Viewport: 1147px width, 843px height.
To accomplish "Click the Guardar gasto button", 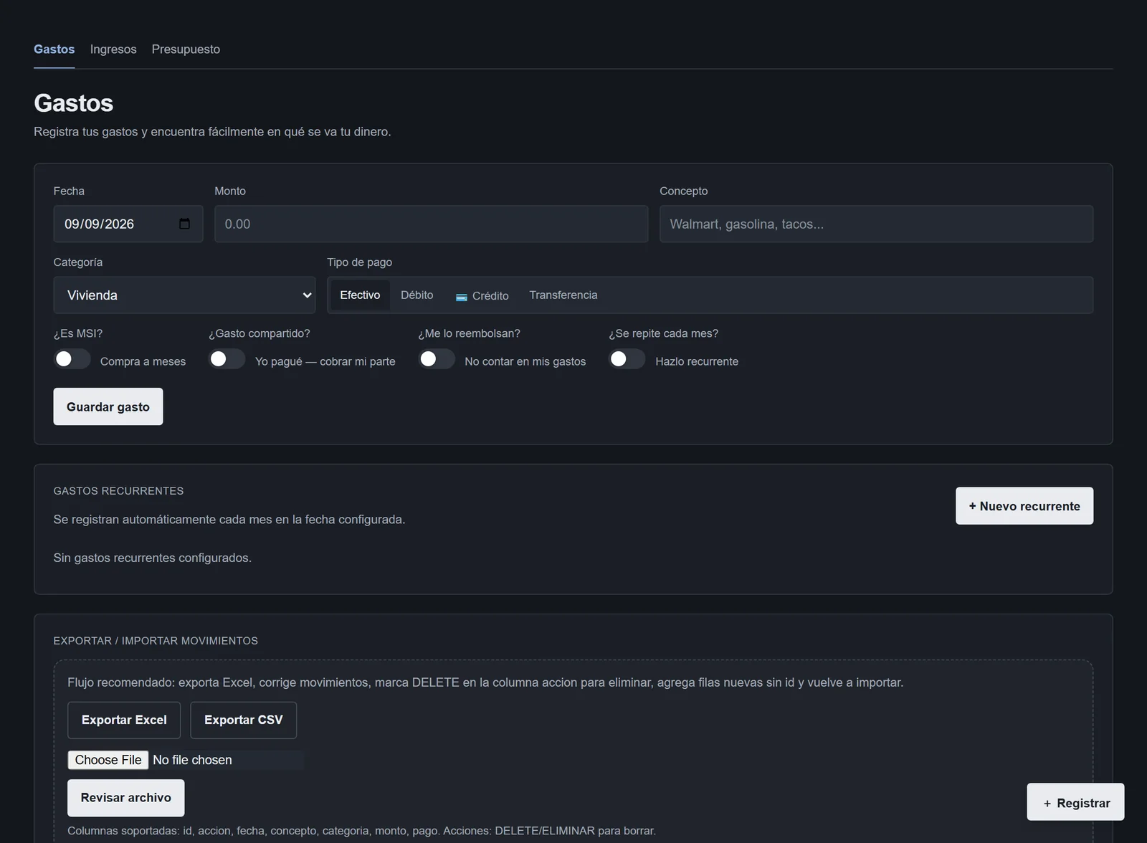I will click(108, 406).
